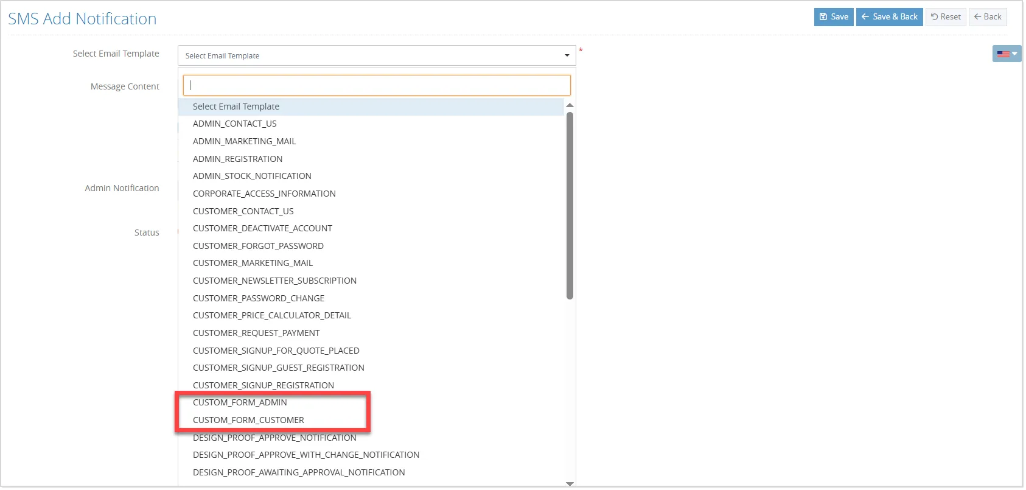Select ADMIN_CONTACT_US template
The image size is (1026, 490).
(x=371, y=124)
